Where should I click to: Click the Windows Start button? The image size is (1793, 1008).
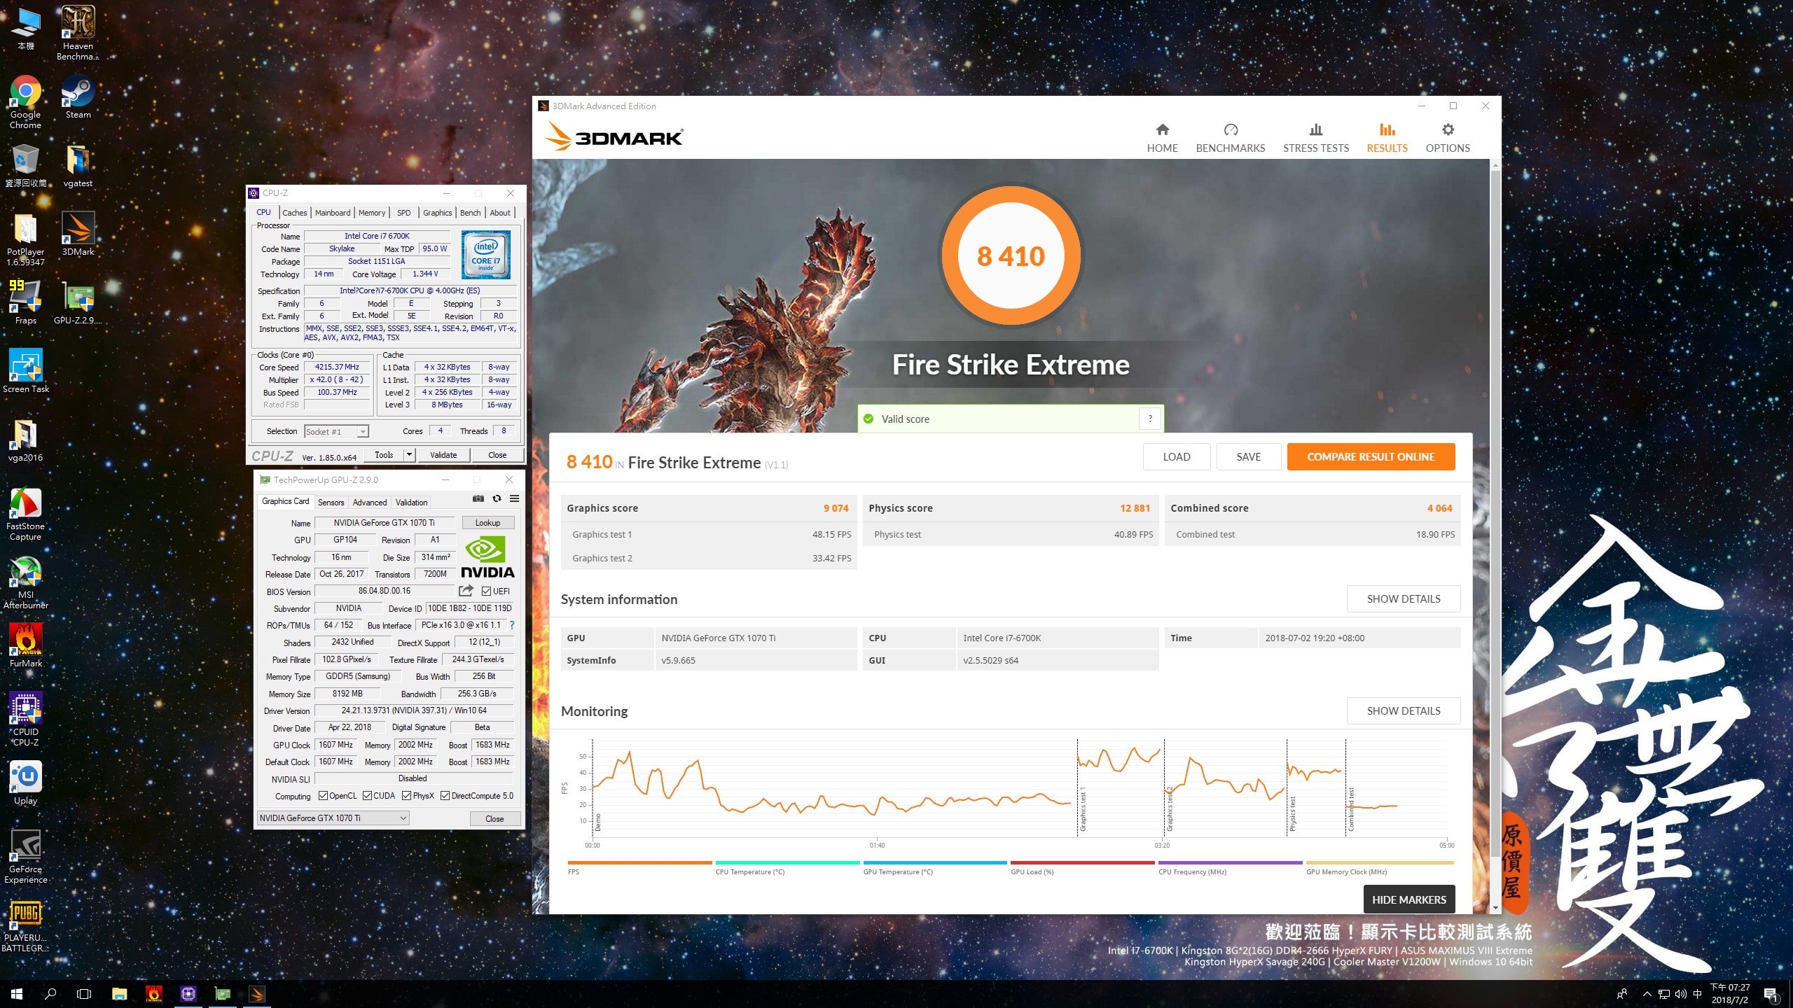point(17,993)
